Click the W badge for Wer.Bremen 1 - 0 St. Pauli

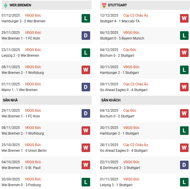[86, 165]
